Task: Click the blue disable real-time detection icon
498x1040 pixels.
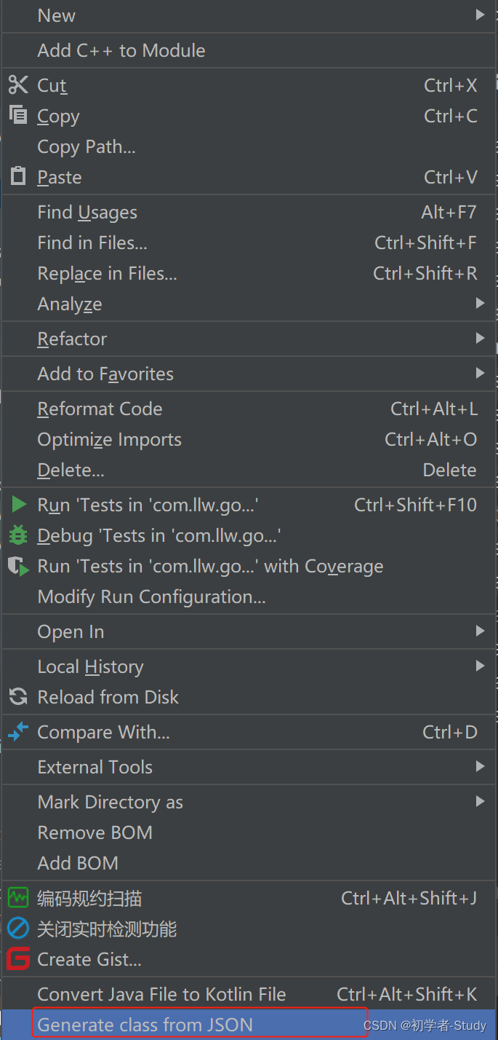Action: coord(18,929)
